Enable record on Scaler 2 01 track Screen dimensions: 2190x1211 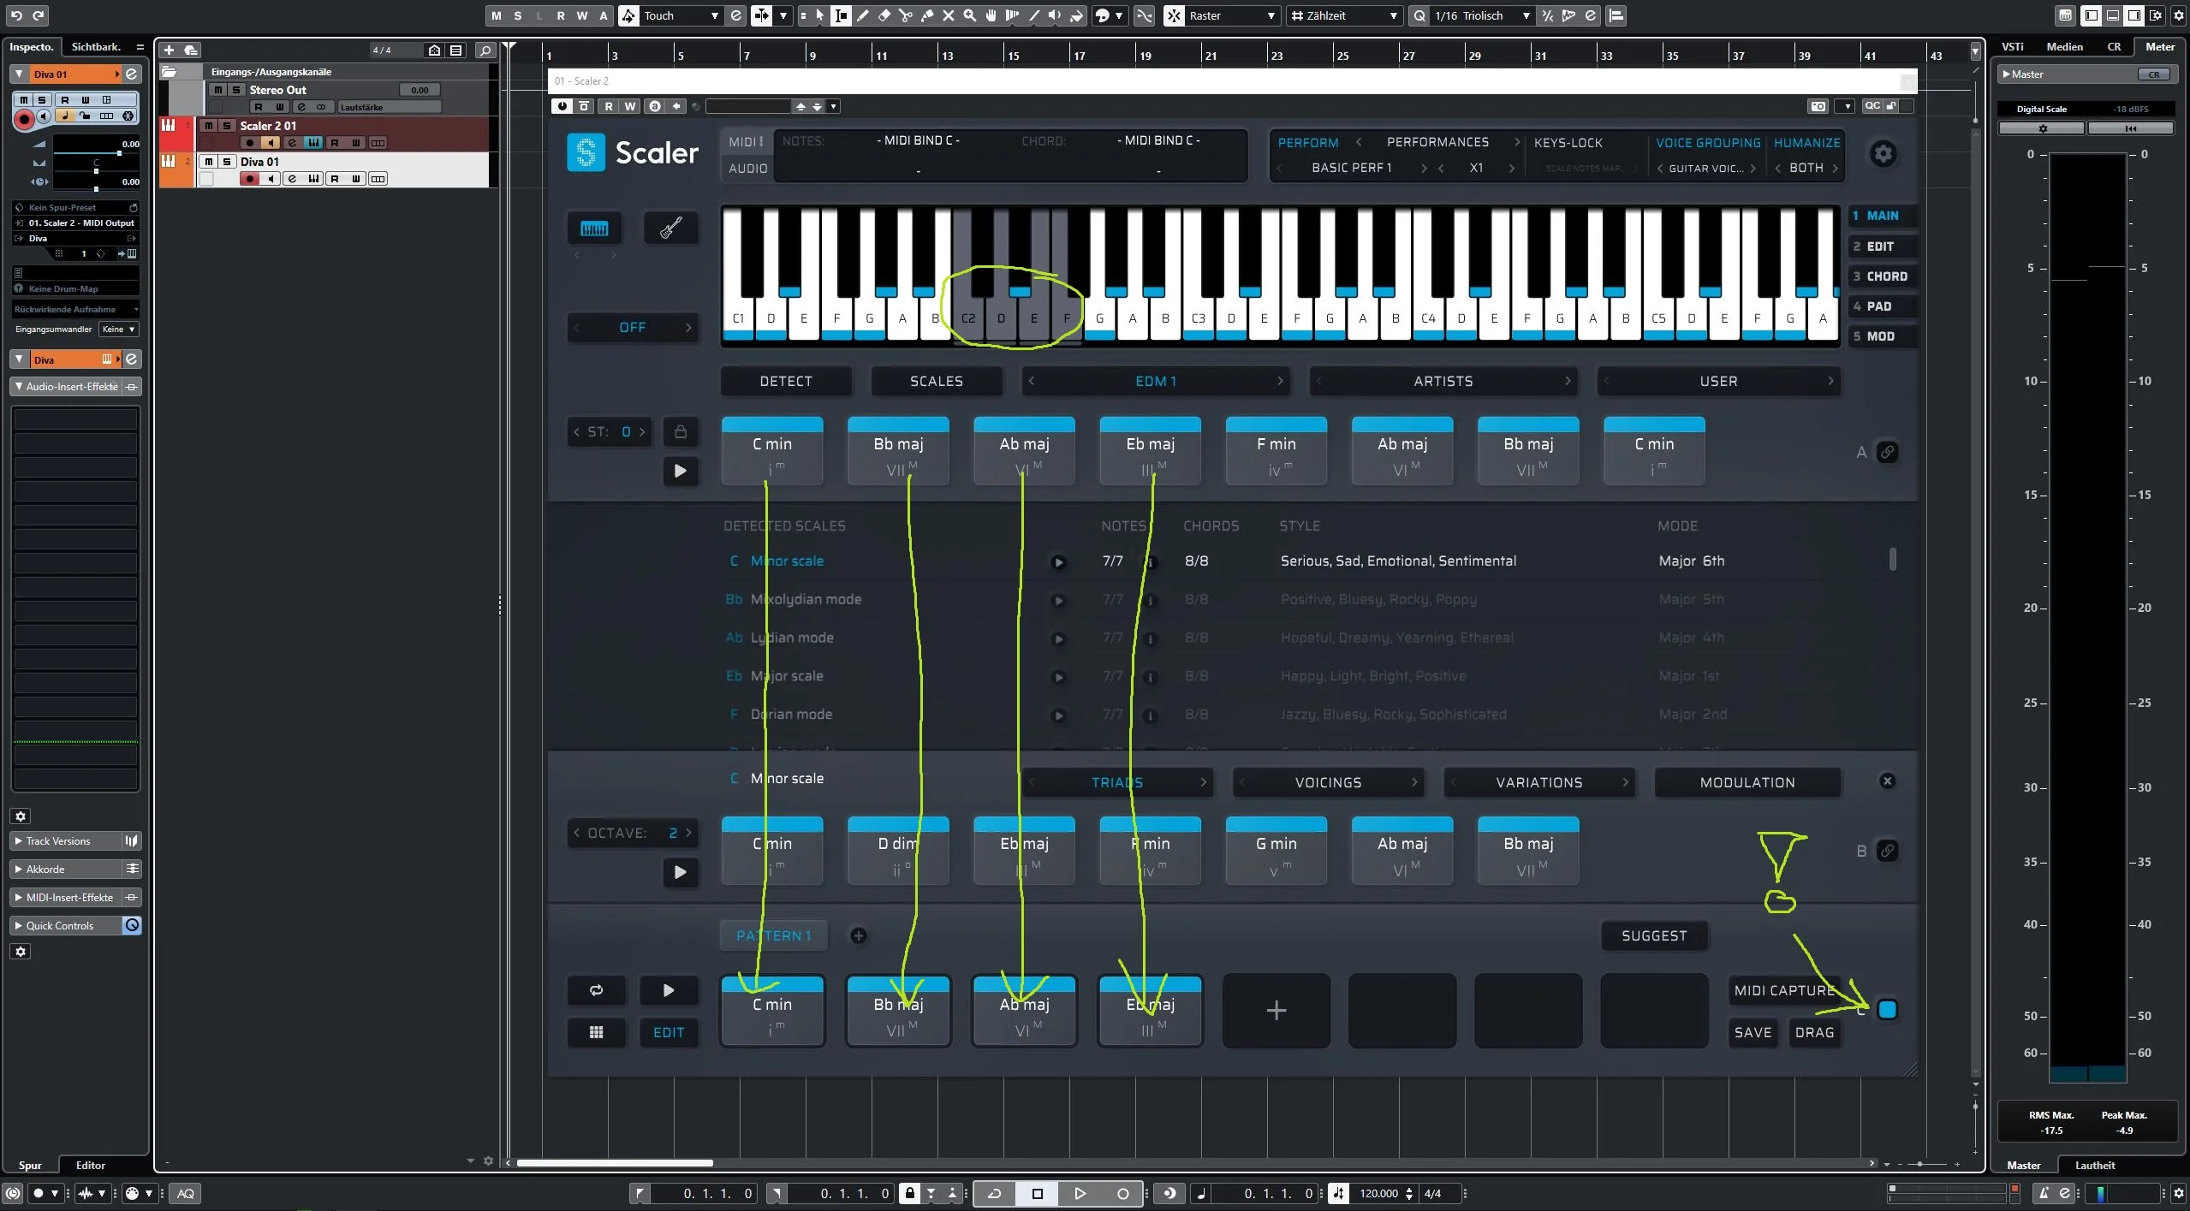click(250, 143)
